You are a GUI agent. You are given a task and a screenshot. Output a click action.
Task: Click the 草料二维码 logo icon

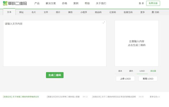click(x=5, y=3)
